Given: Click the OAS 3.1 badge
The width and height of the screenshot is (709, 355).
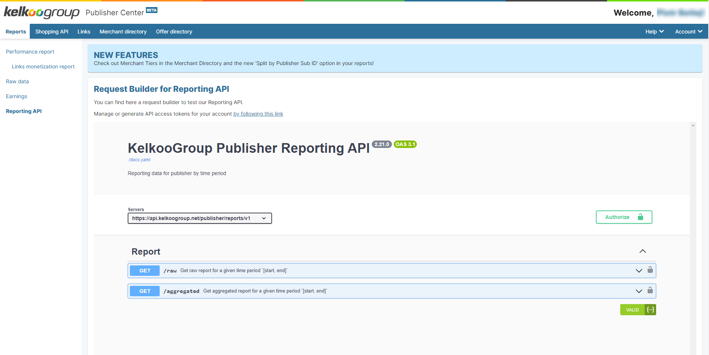Looking at the screenshot, I should (405, 144).
